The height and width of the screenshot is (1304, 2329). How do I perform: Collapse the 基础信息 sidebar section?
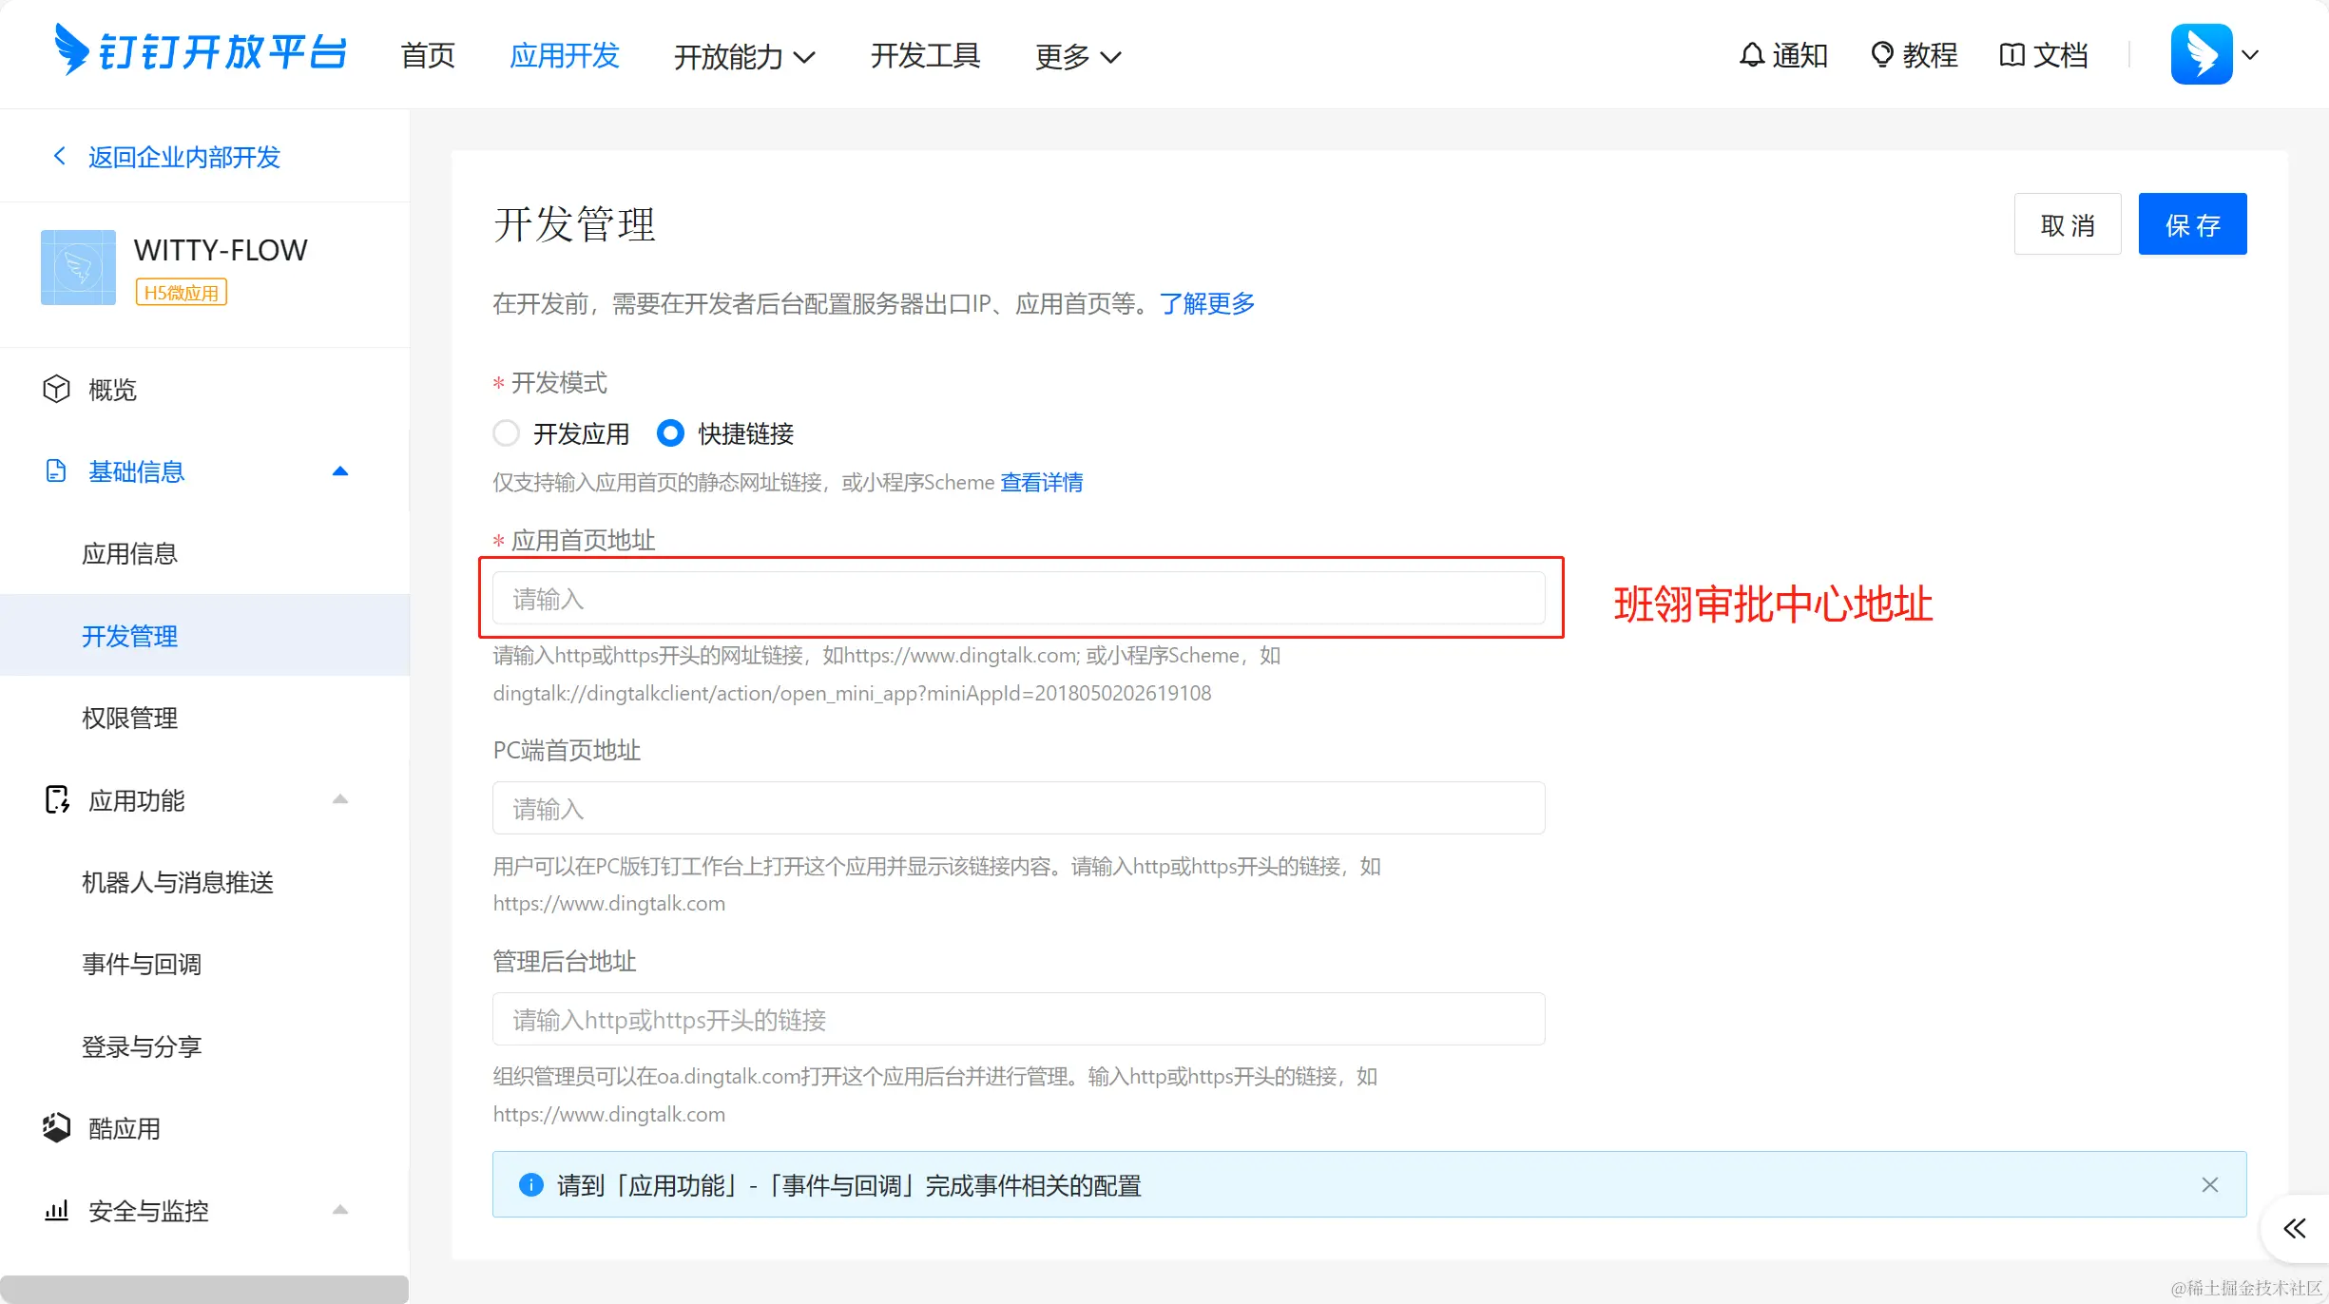pyautogui.click(x=339, y=471)
